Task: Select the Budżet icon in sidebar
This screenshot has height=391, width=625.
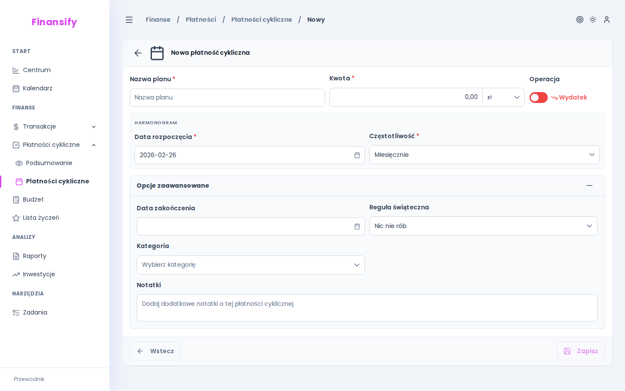Action: tap(16, 199)
